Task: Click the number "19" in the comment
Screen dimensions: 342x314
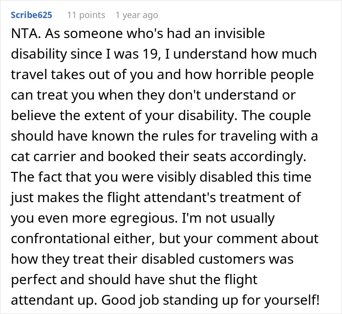Action: pyautogui.click(x=150, y=54)
